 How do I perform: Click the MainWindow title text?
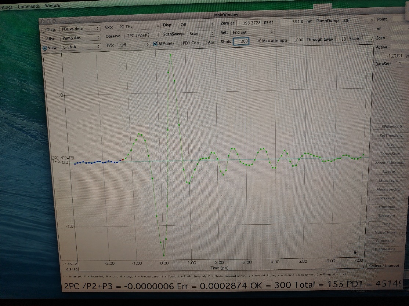click(226, 15)
